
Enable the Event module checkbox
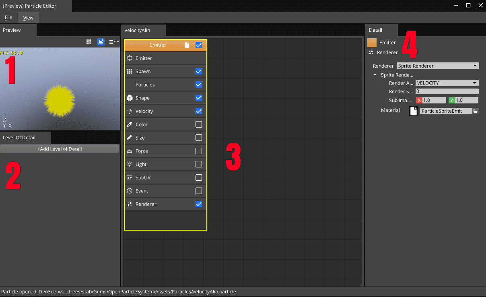coord(199,191)
